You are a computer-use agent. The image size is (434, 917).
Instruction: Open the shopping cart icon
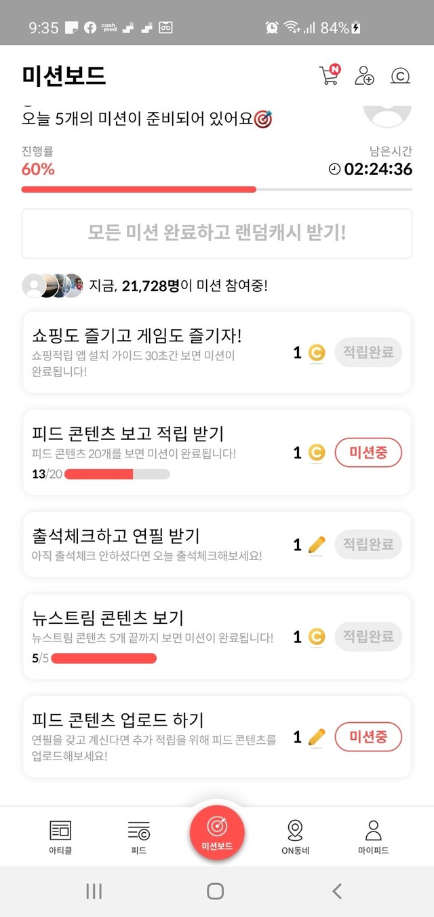click(329, 75)
